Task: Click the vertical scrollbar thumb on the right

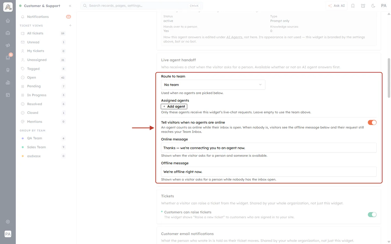Action: (x=389, y=78)
